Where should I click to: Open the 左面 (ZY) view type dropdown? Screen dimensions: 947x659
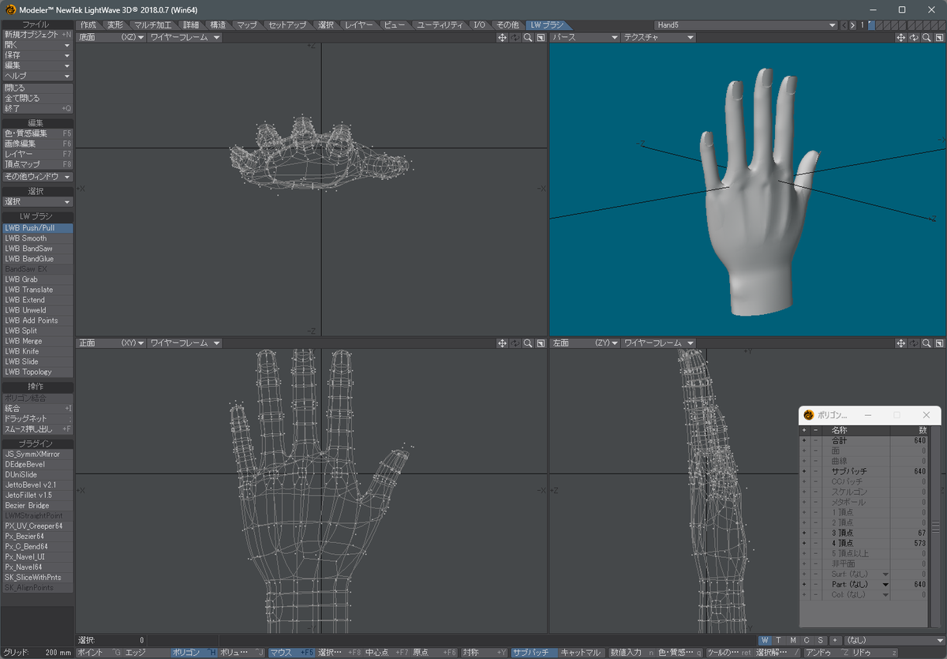pyautogui.click(x=584, y=343)
